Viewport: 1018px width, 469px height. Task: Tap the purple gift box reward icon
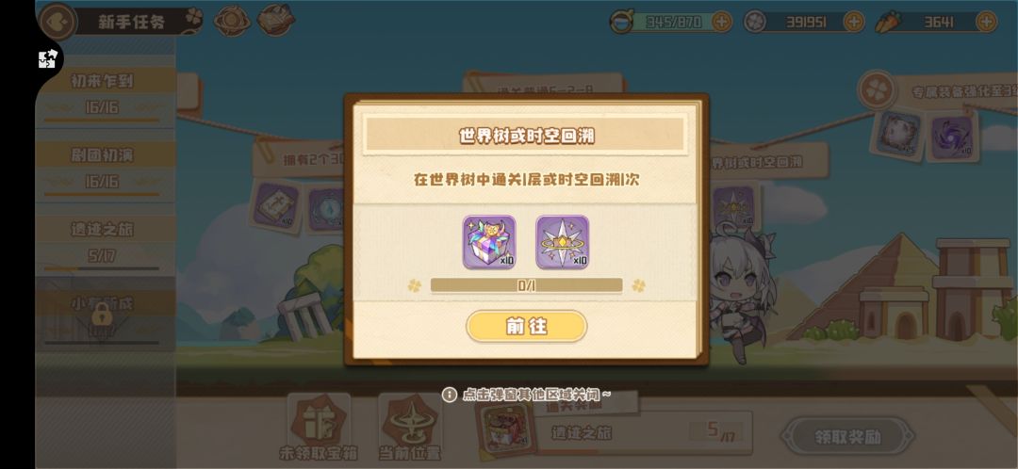[489, 242]
